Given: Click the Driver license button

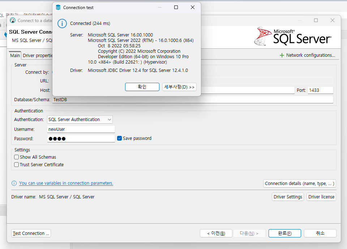Looking at the screenshot, I should tap(321, 197).
